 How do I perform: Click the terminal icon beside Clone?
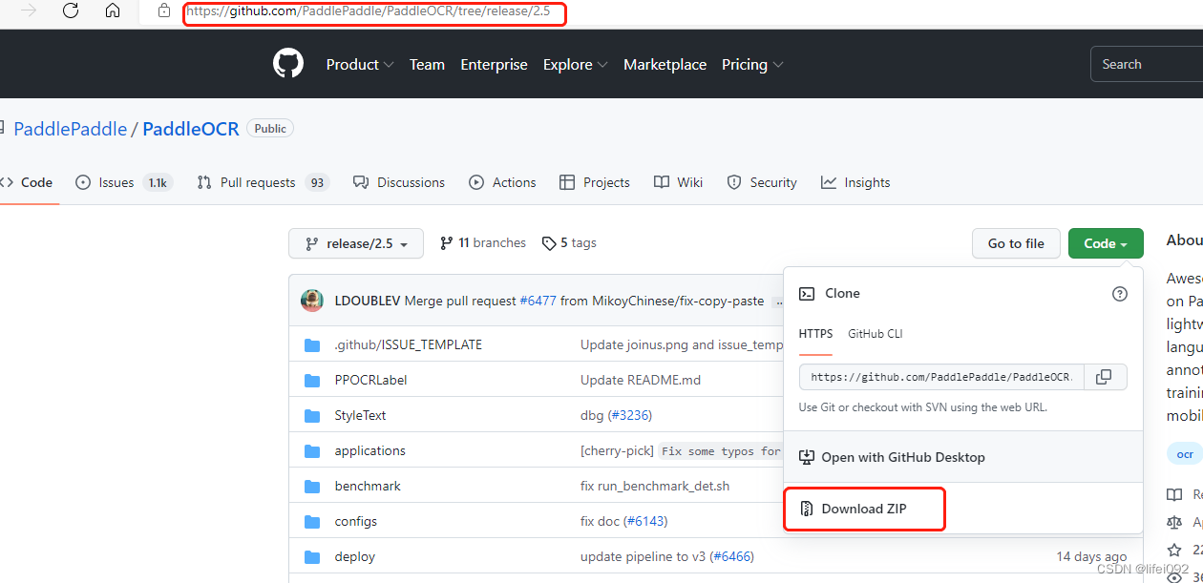coord(807,294)
